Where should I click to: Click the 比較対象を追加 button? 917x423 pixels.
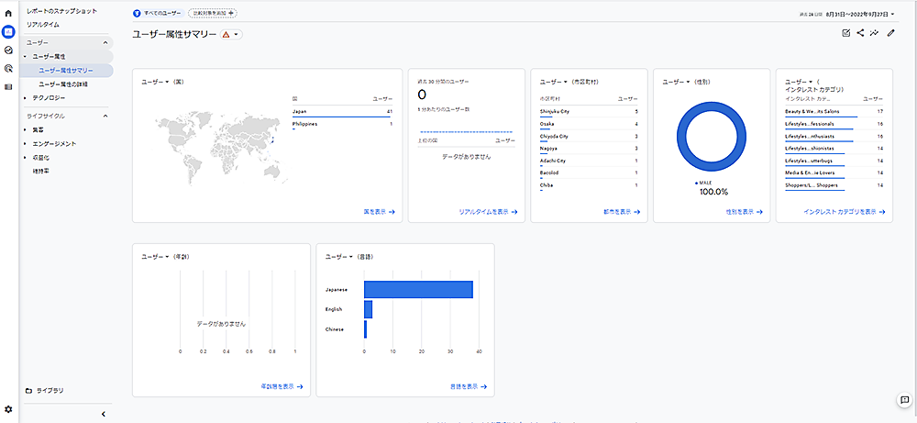click(x=212, y=14)
